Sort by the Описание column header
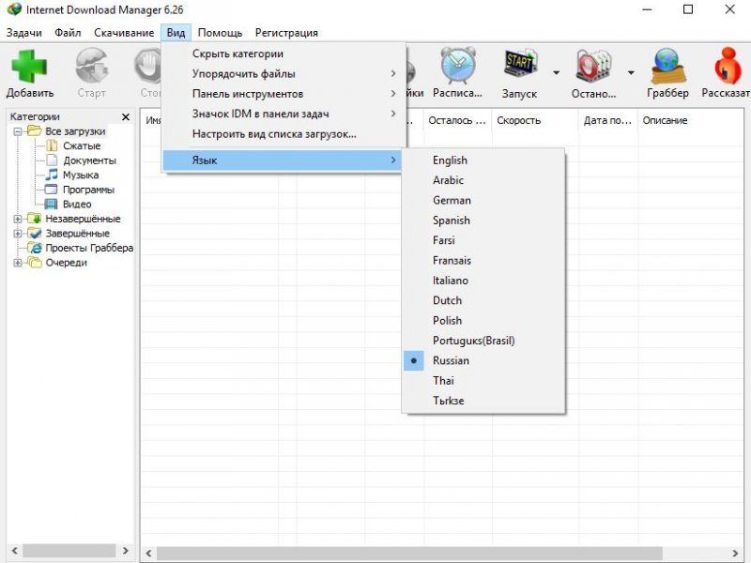The width and height of the screenshot is (751, 563). [x=691, y=121]
